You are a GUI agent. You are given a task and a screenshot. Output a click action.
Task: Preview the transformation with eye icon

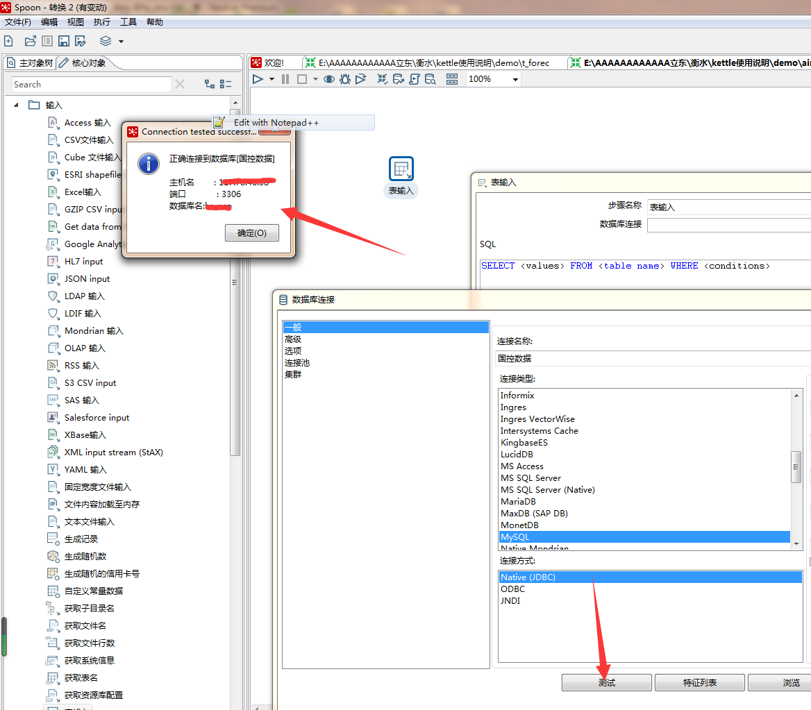tap(329, 79)
